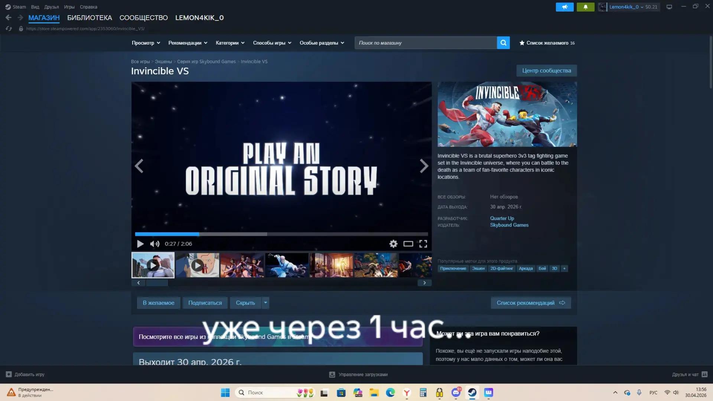Show hidden system tray icons
This screenshot has height=401, width=713.
coord(615,392)
